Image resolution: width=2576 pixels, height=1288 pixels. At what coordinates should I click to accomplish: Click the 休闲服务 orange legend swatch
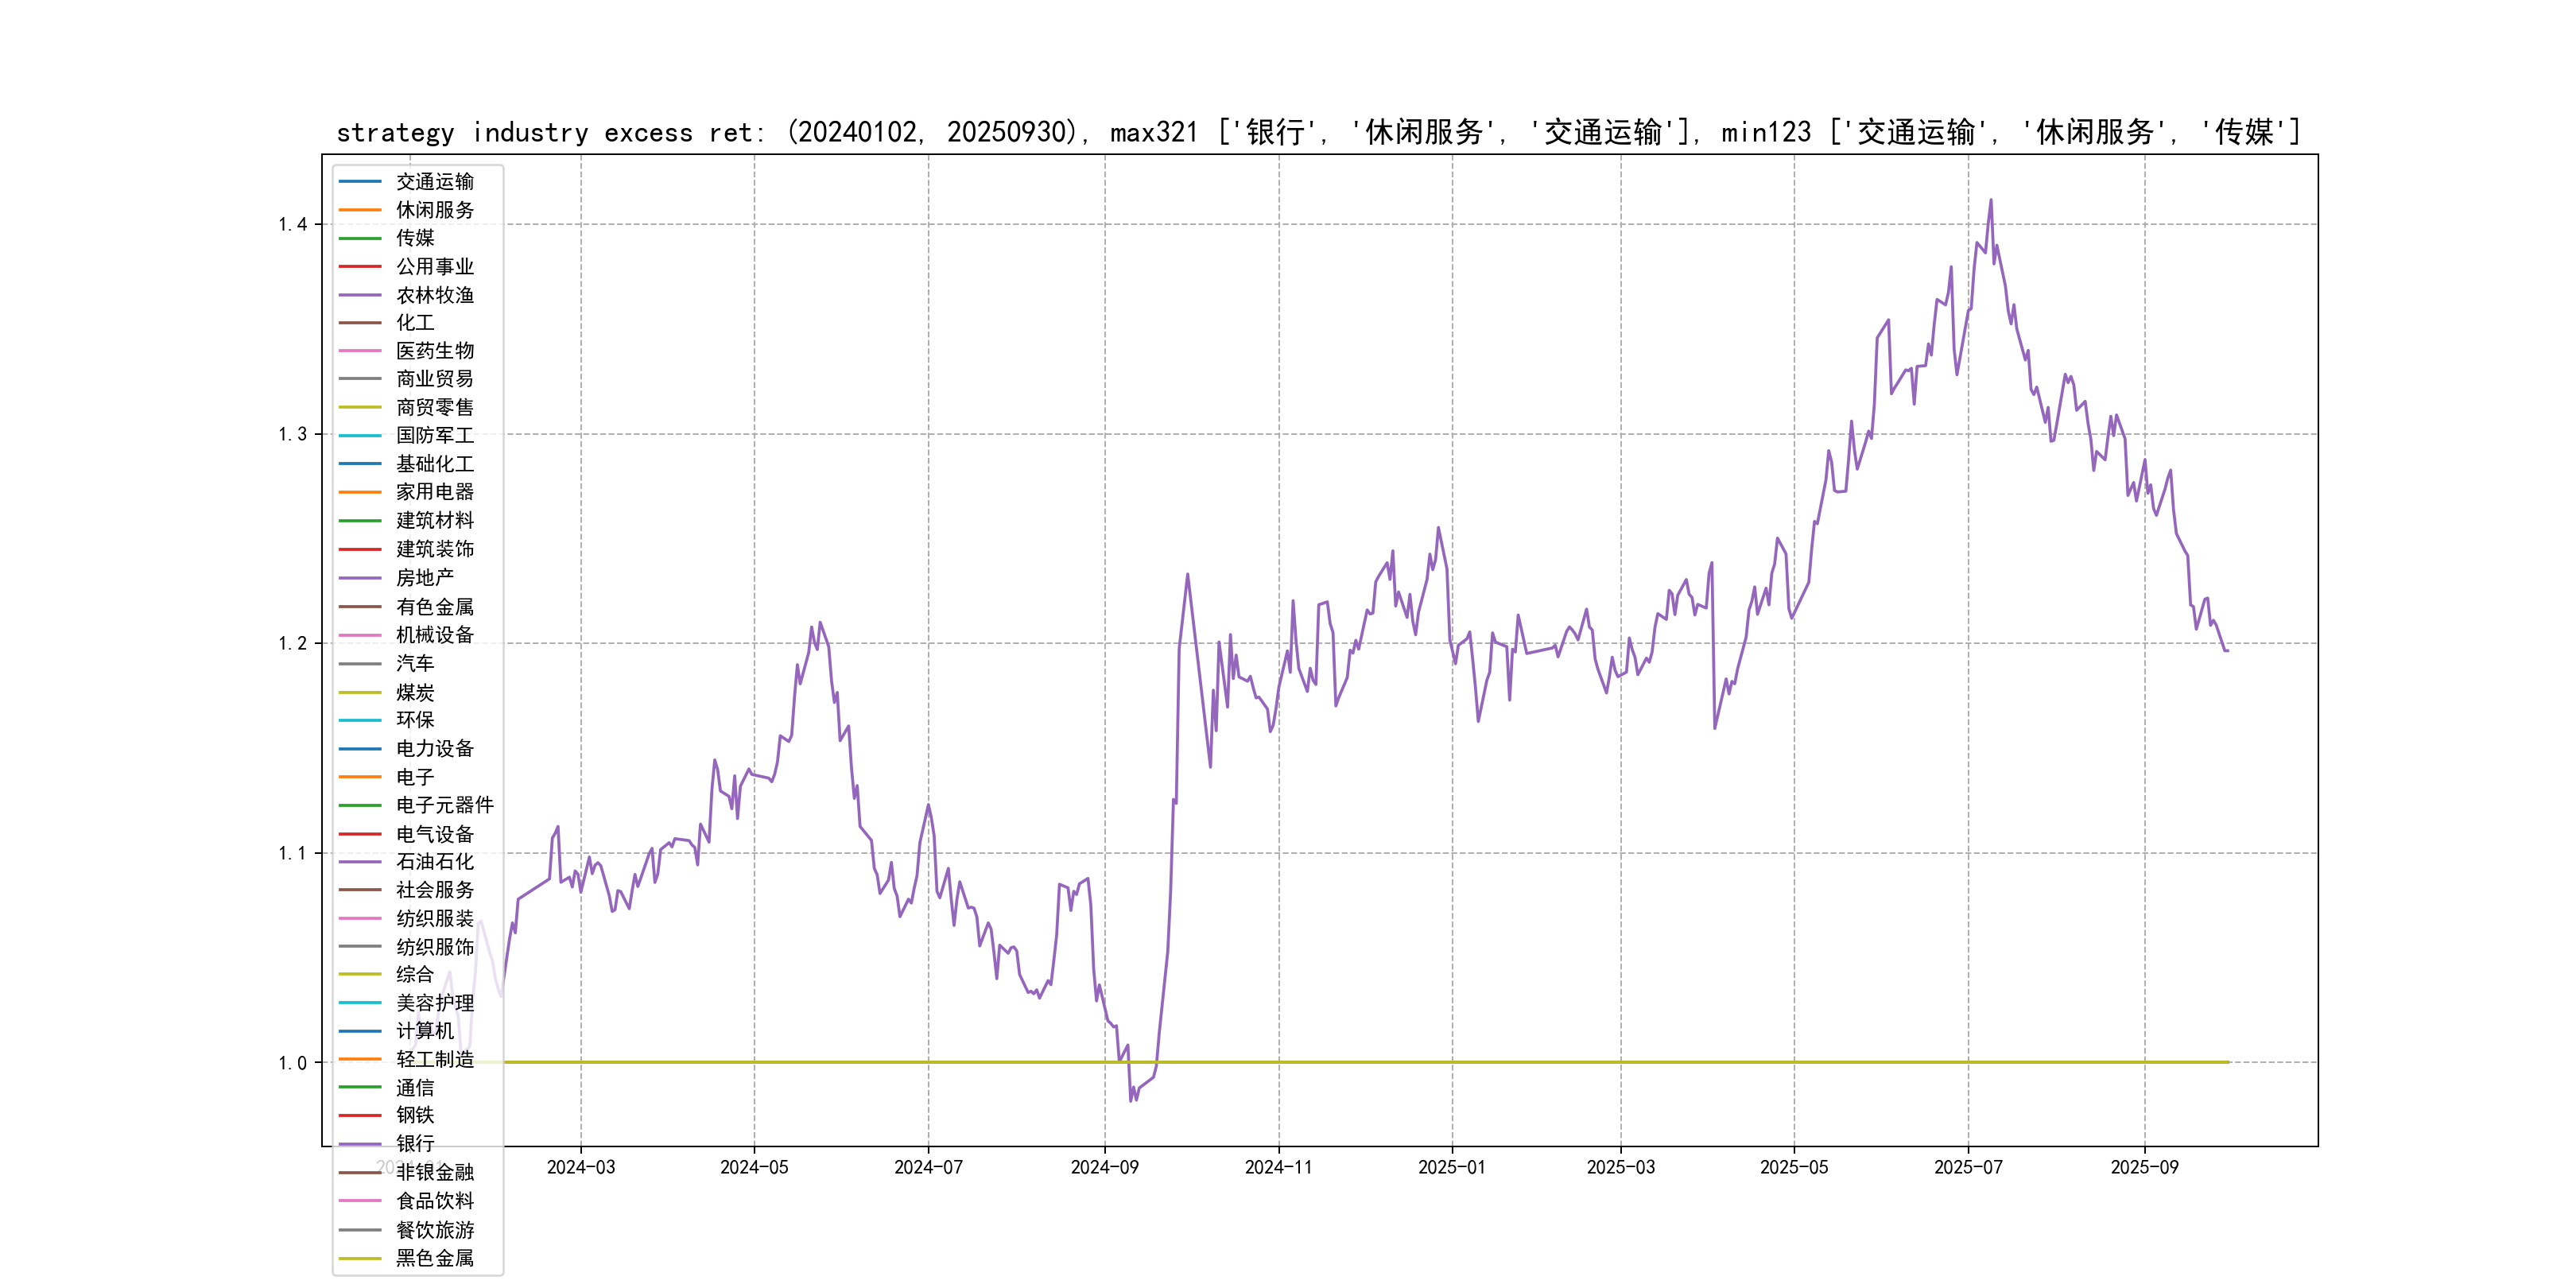360,210
